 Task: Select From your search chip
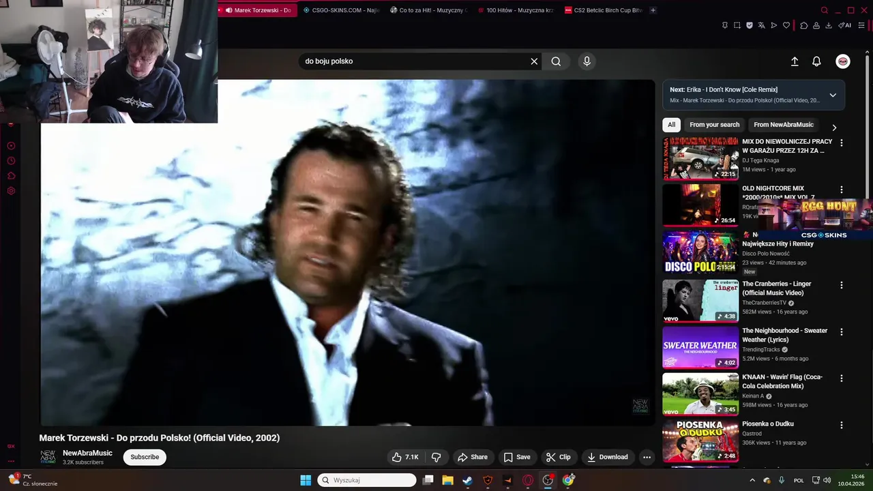pos(714,125)
